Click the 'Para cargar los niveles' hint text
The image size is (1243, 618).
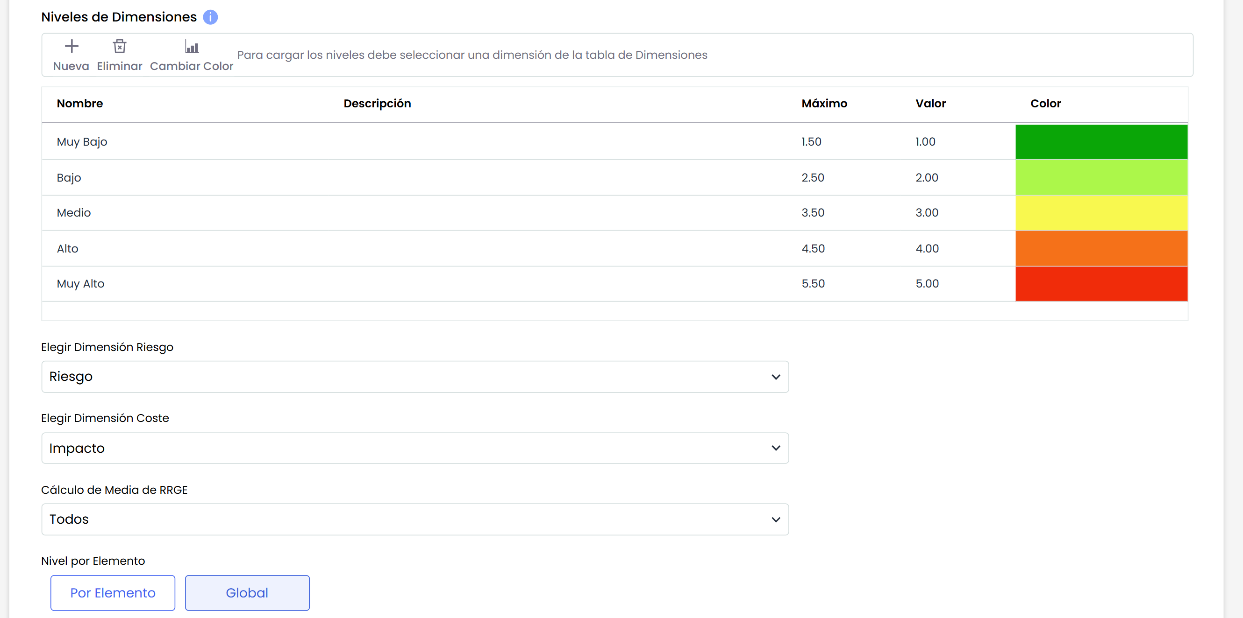(x=472, y=55)
